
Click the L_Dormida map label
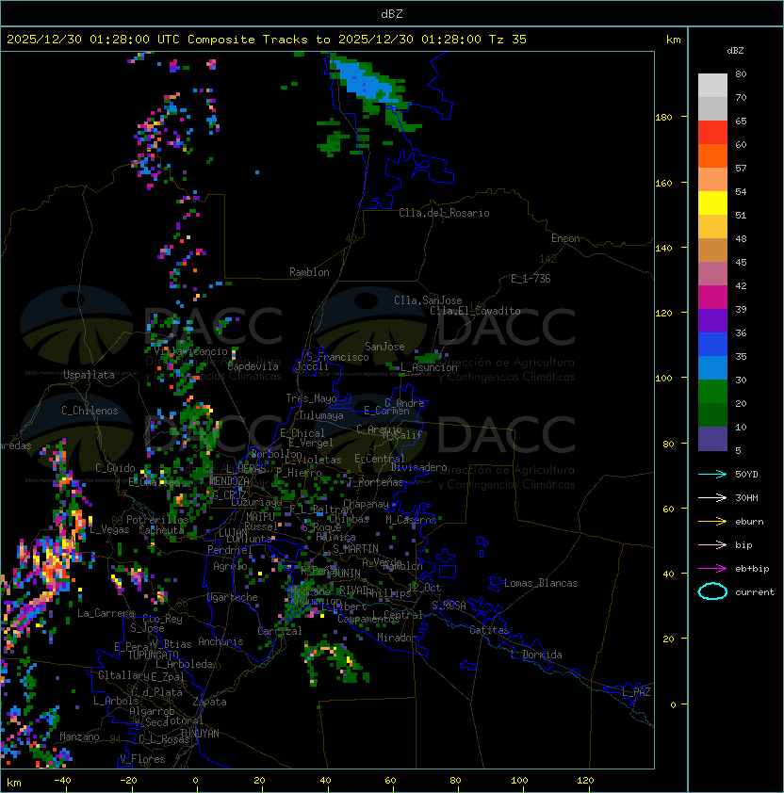(536, 655)
